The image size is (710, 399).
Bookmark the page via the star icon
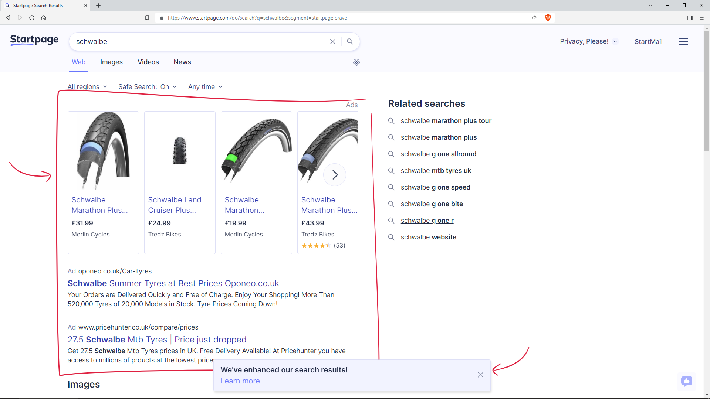[x=147, y=17]
